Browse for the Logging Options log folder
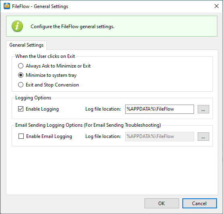223x214 pixels. point(203,109)
